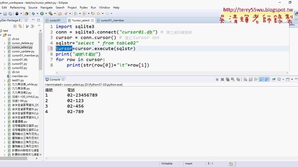The width and height of the screenshot is (298, 167).
Task: Click line 8 print statement in editor
Action: pos(108,65)
